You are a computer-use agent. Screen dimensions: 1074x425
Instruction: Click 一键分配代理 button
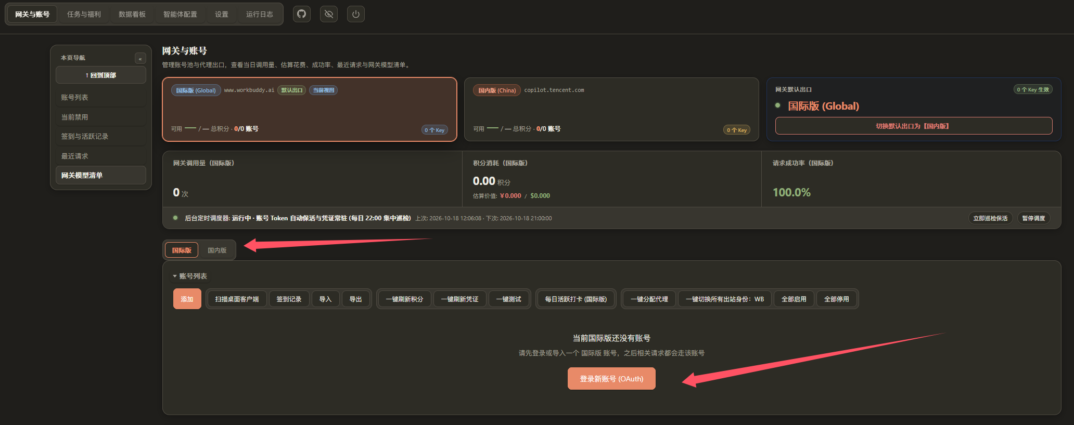[649, 299]
